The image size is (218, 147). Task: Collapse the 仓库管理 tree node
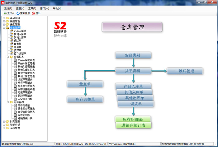[4, 28]
